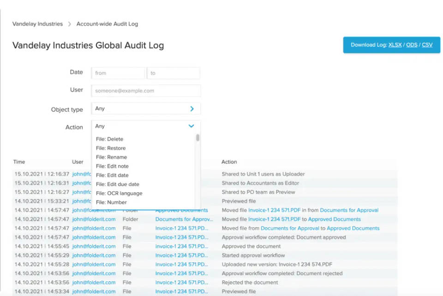Select File: OCR language option
Screen dimensions: 443x296
[x=119, y=193]
